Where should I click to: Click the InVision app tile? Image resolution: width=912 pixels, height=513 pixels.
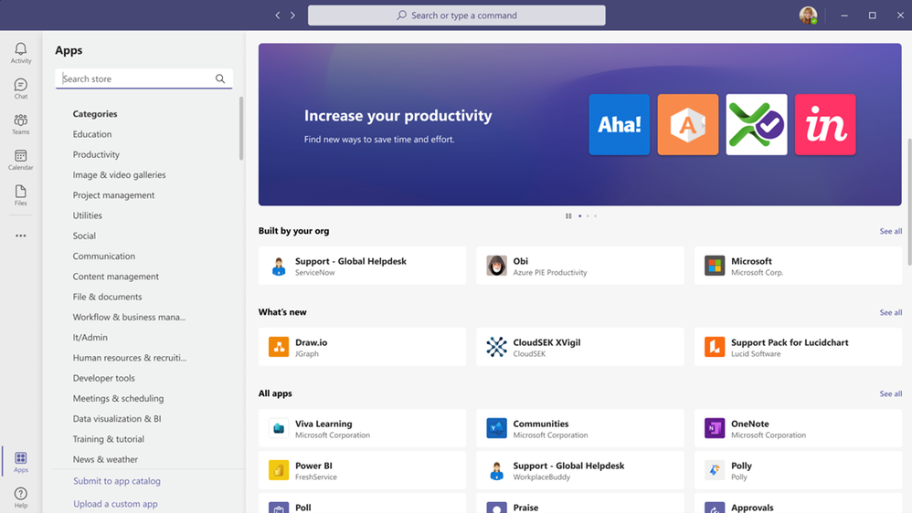pyautogui.click(x=825, y=124)
